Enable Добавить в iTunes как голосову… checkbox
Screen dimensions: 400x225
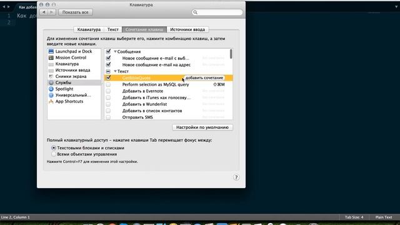108,97
